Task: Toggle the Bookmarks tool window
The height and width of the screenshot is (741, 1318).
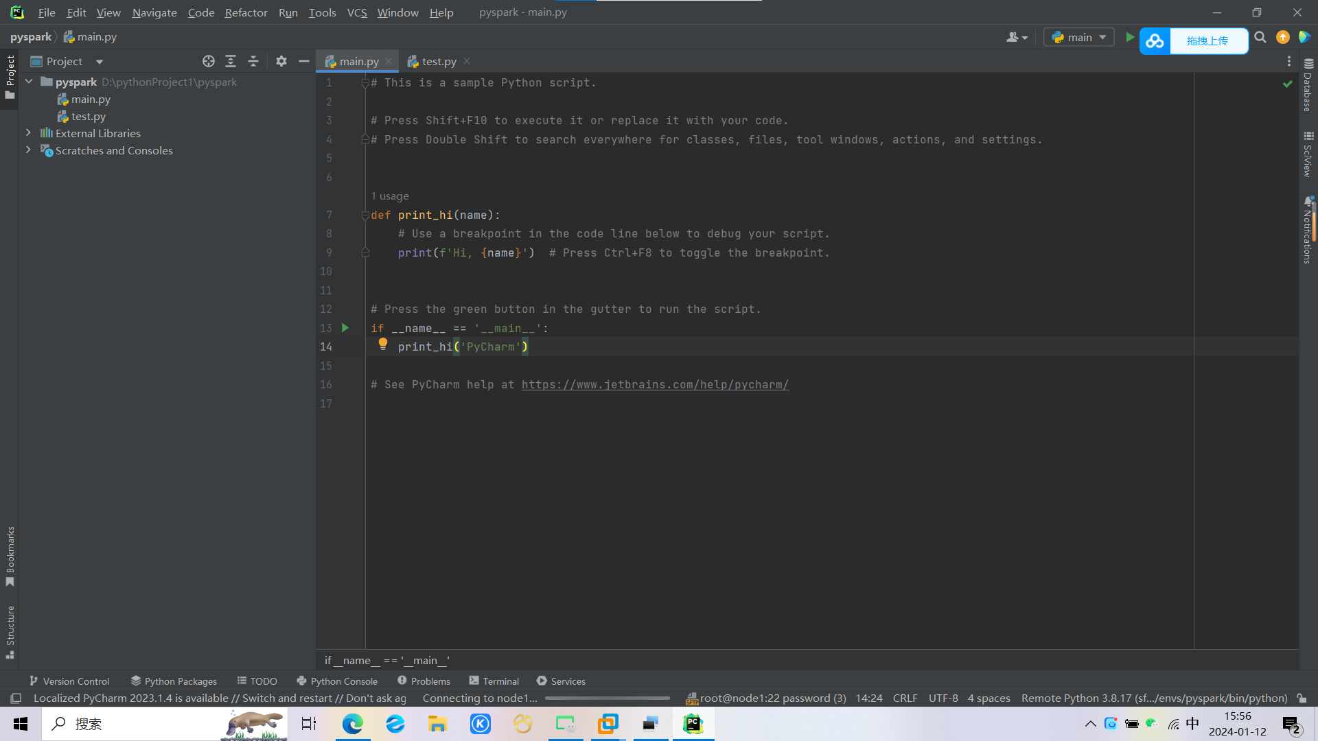Action: 10,556
